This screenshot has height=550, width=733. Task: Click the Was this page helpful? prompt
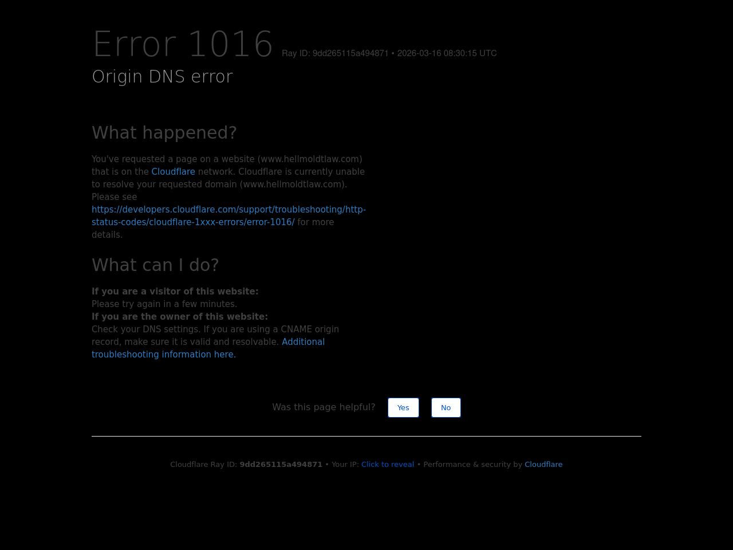point(324,407)
